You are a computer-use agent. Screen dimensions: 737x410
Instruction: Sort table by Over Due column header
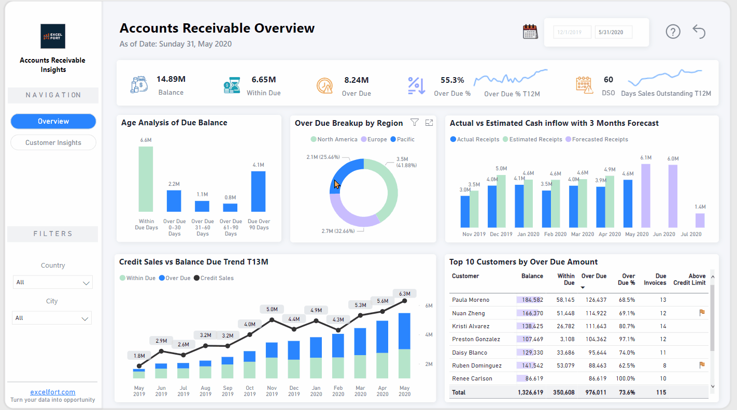tap(593, 276)
